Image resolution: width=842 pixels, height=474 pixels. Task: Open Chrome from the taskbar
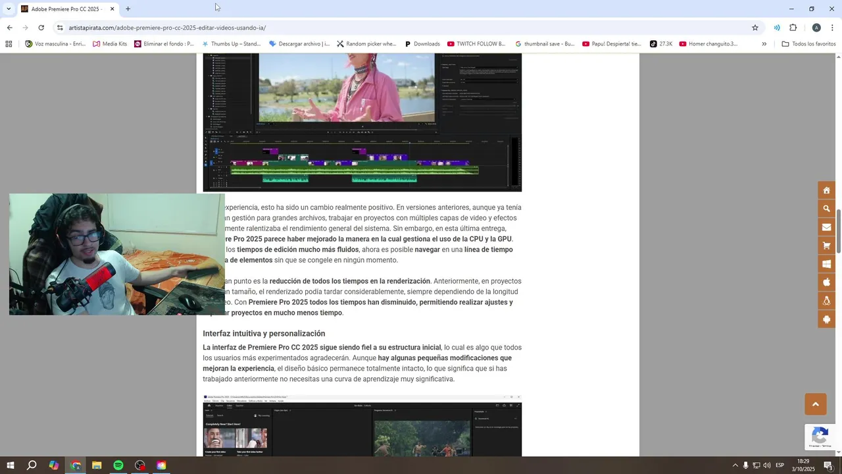(x=75, y=465)
